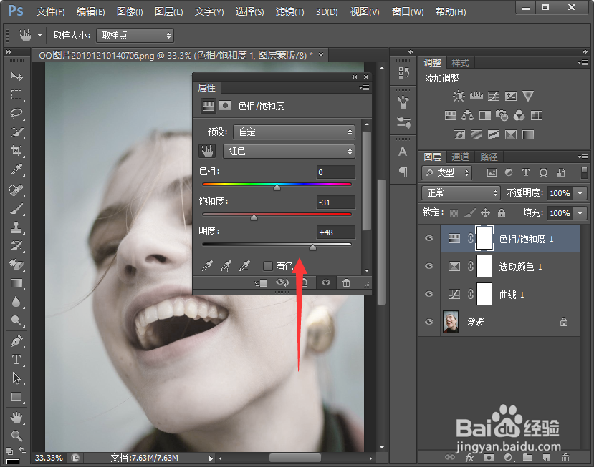594x467 pixels.
Task: Select the History Brush tool
Action: pos(16,246)
